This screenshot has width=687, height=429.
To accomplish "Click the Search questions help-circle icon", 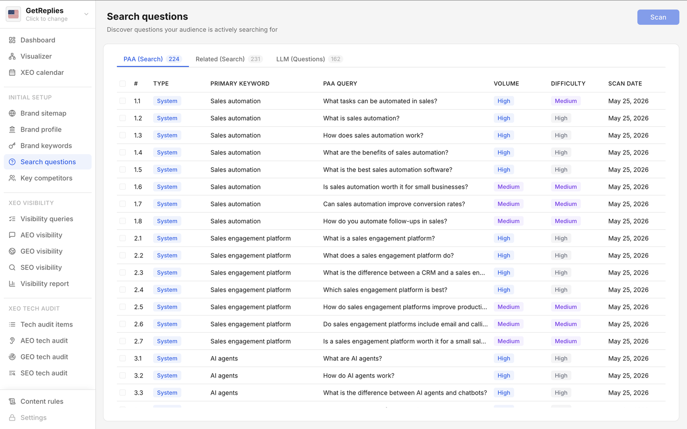I will pos(12,162).
